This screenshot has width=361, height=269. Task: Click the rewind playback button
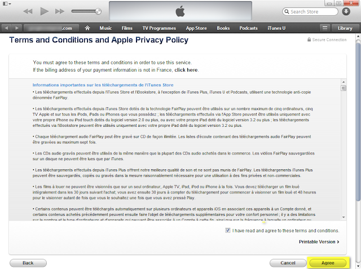coord(28,11)
